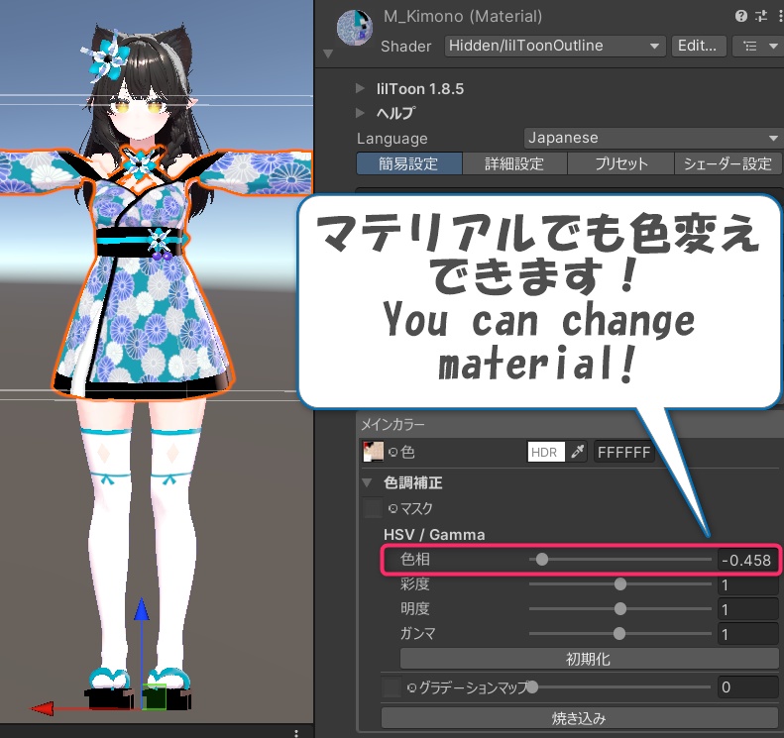
Task: Switch to the プリセット tab
Action: pos(621,163)
